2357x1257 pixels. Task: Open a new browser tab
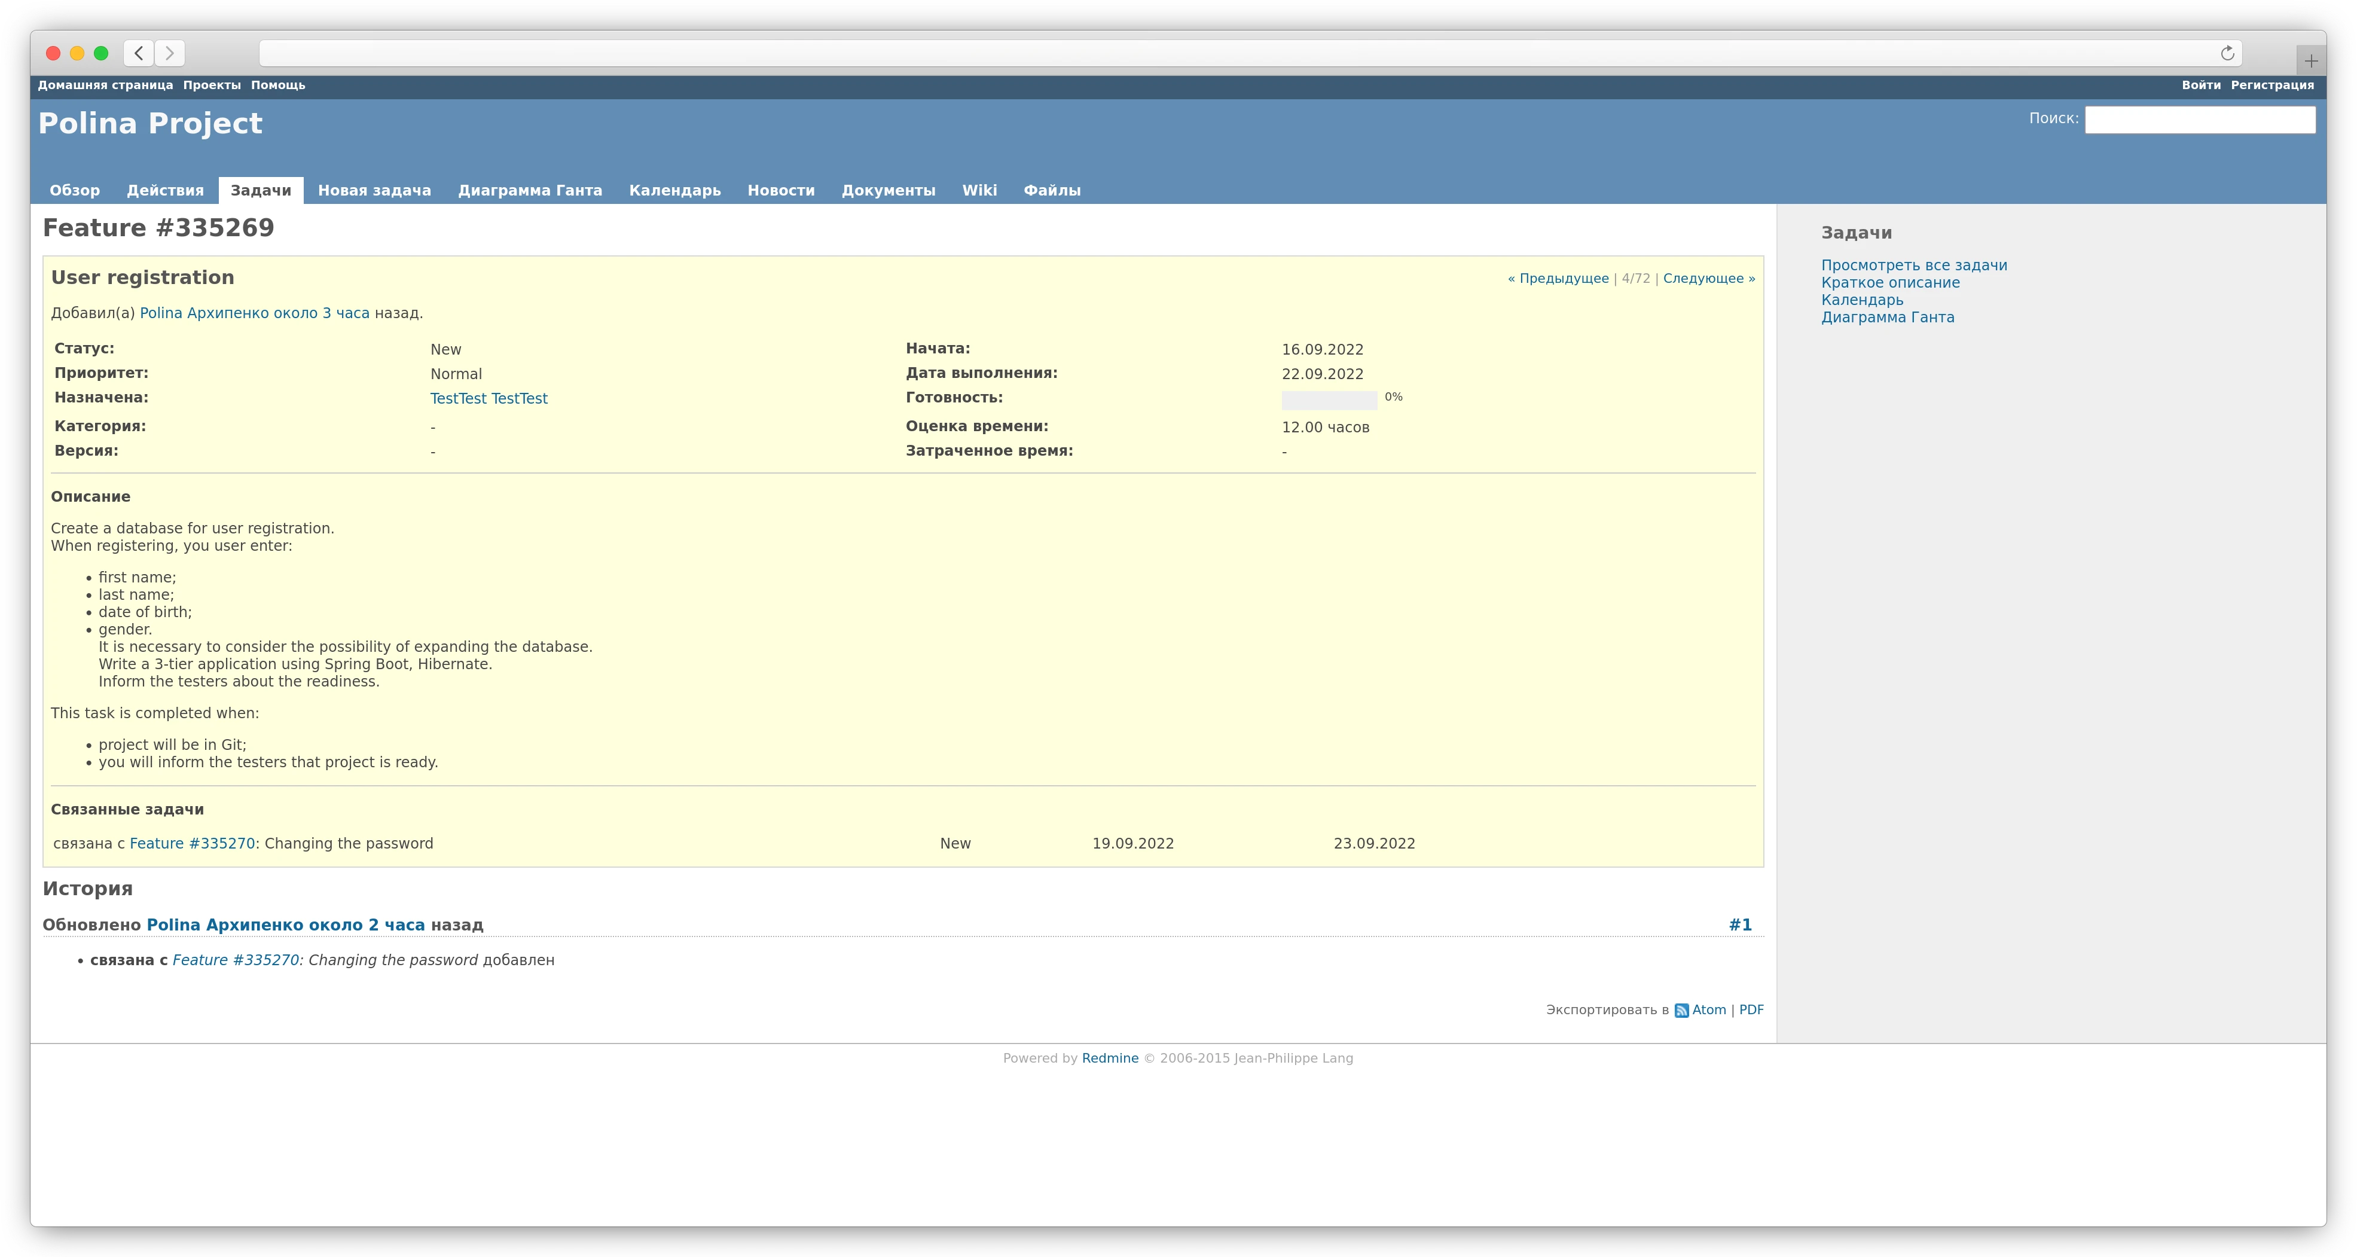tap(2311, 60)
